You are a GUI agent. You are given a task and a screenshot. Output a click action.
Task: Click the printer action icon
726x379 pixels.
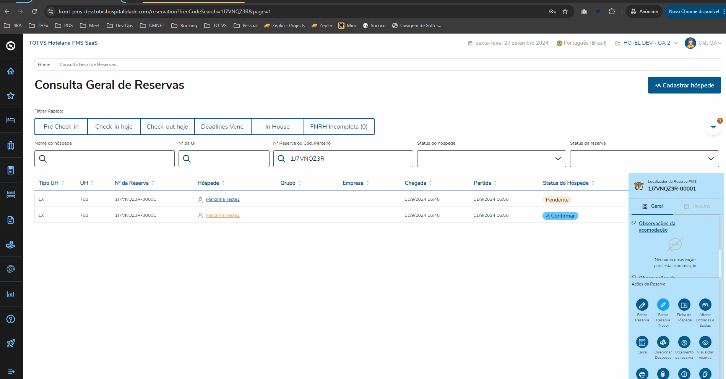642,374
